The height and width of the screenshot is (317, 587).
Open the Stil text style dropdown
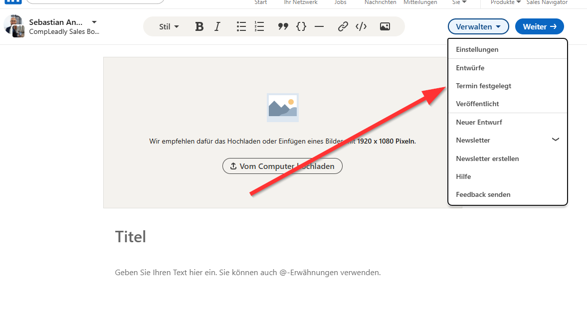pos(169,27)
